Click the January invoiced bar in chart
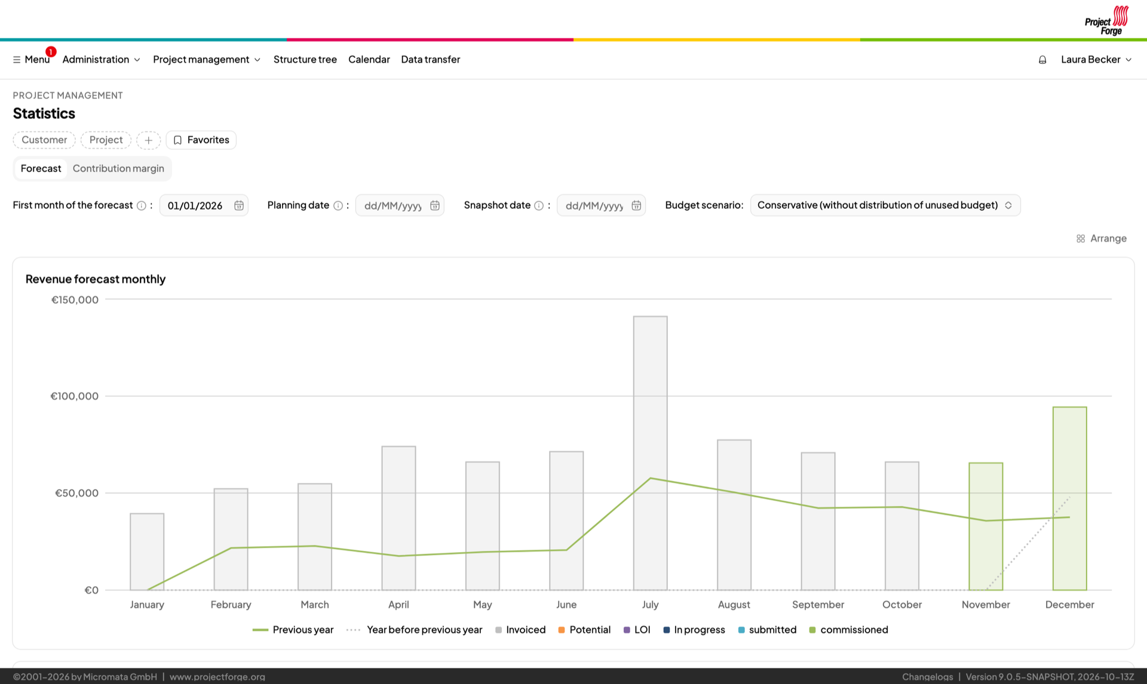Image resolution: width=1147 pixels, height=684 pixels. pos(147,552)
